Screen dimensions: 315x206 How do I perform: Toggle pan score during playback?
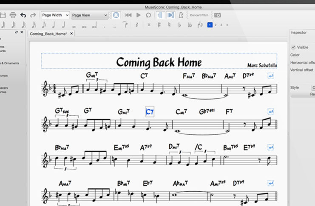point(170,15)
